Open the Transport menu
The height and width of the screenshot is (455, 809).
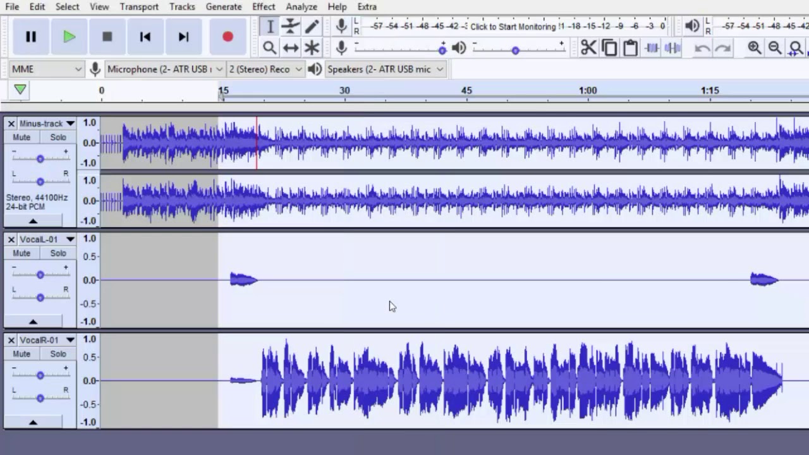[139, 7]
